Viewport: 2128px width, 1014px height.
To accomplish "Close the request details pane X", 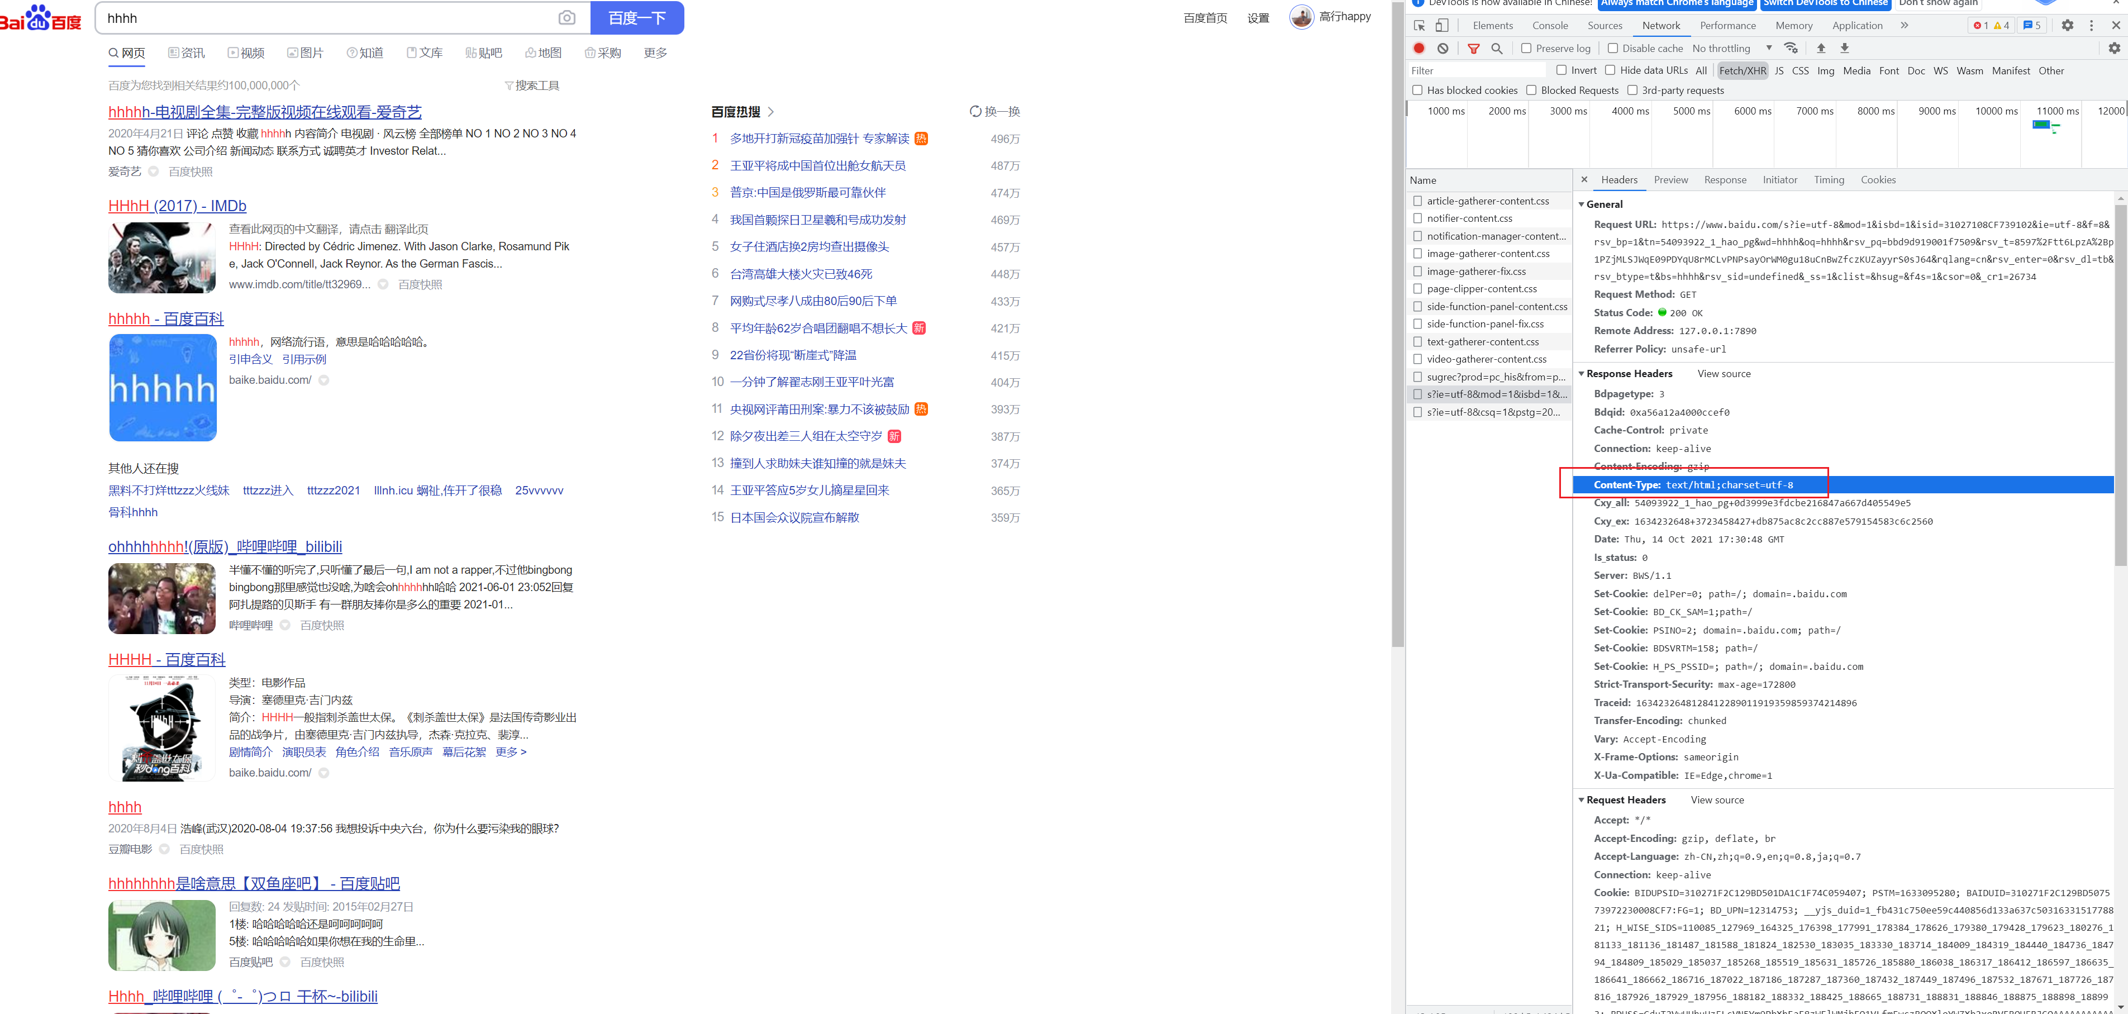I will (x=1584, y=179).
